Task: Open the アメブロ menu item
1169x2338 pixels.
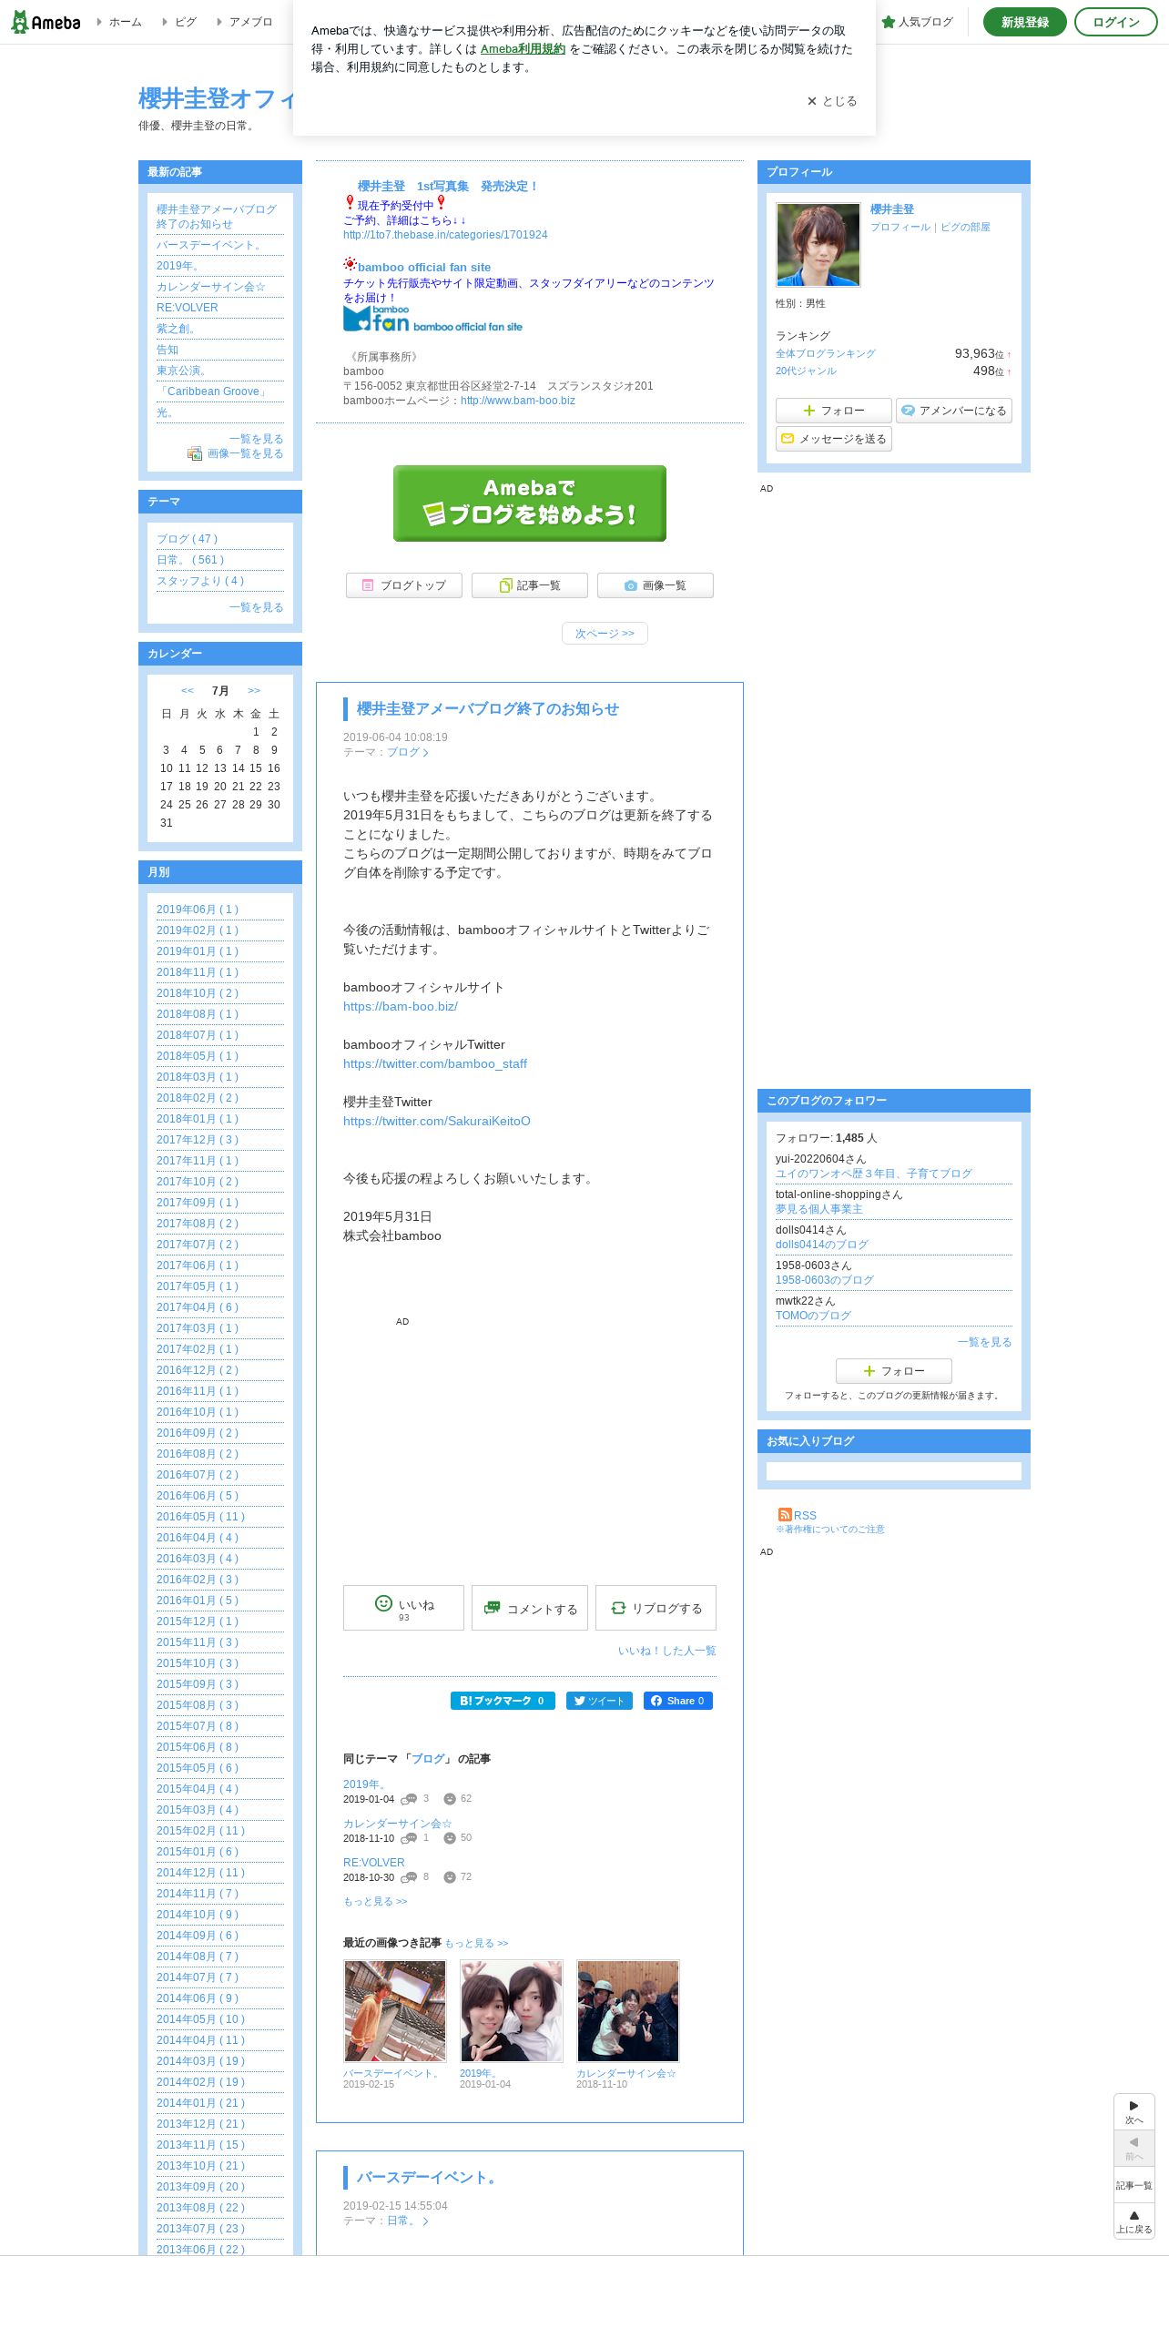Action: (250, 22)
